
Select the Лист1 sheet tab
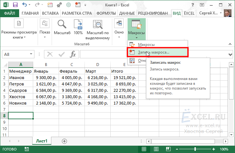click(x=42, y=141)
